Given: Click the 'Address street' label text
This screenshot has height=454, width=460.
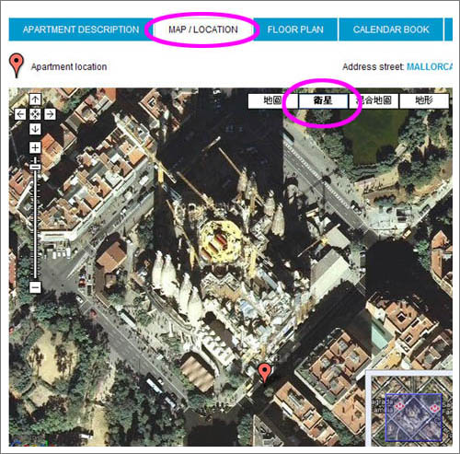Looking at the screenshot, I should coord(373,66).
